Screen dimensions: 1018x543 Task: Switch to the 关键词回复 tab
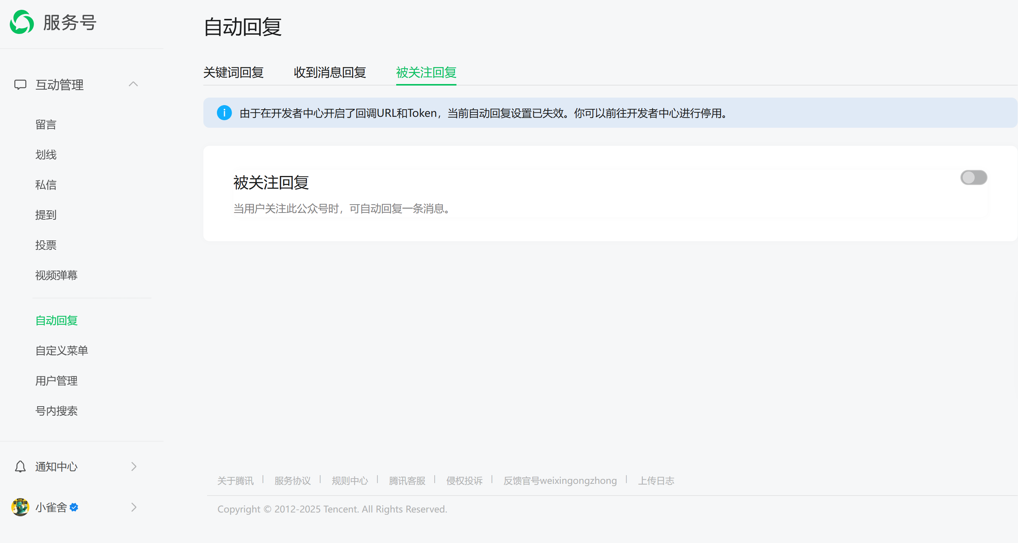[233, 72]
